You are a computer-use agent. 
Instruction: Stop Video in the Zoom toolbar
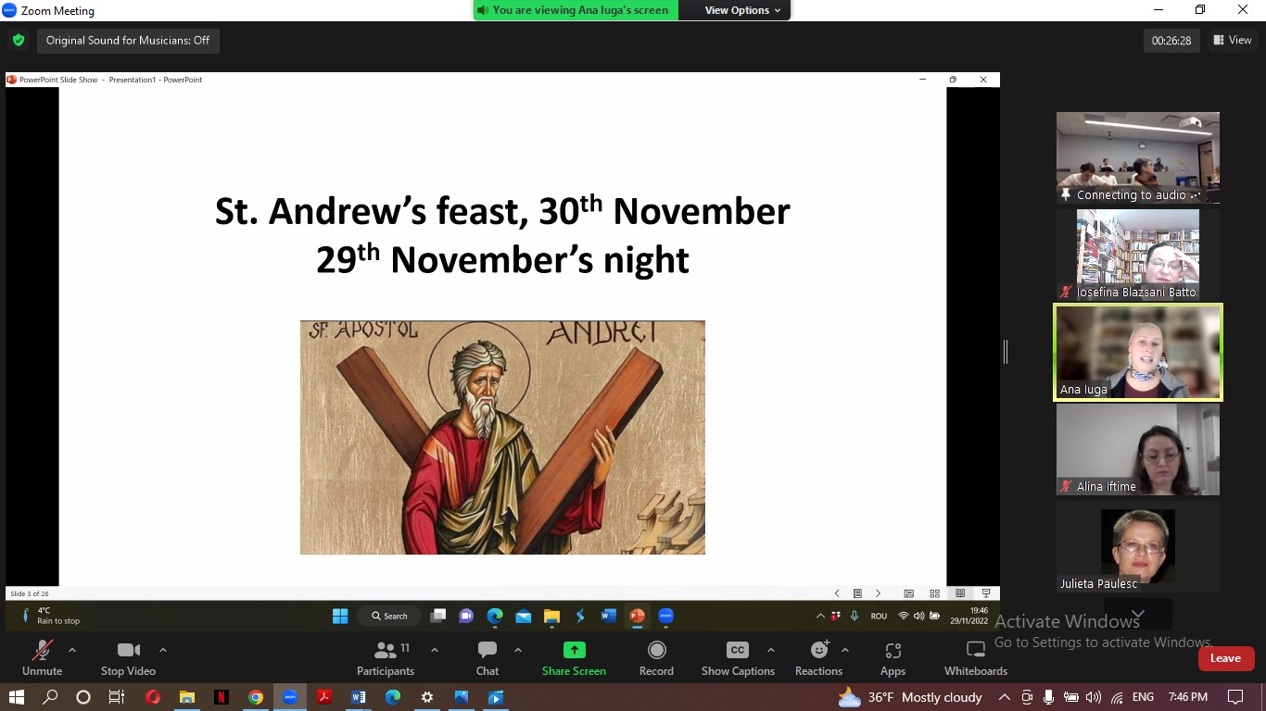tap(128, 658)
